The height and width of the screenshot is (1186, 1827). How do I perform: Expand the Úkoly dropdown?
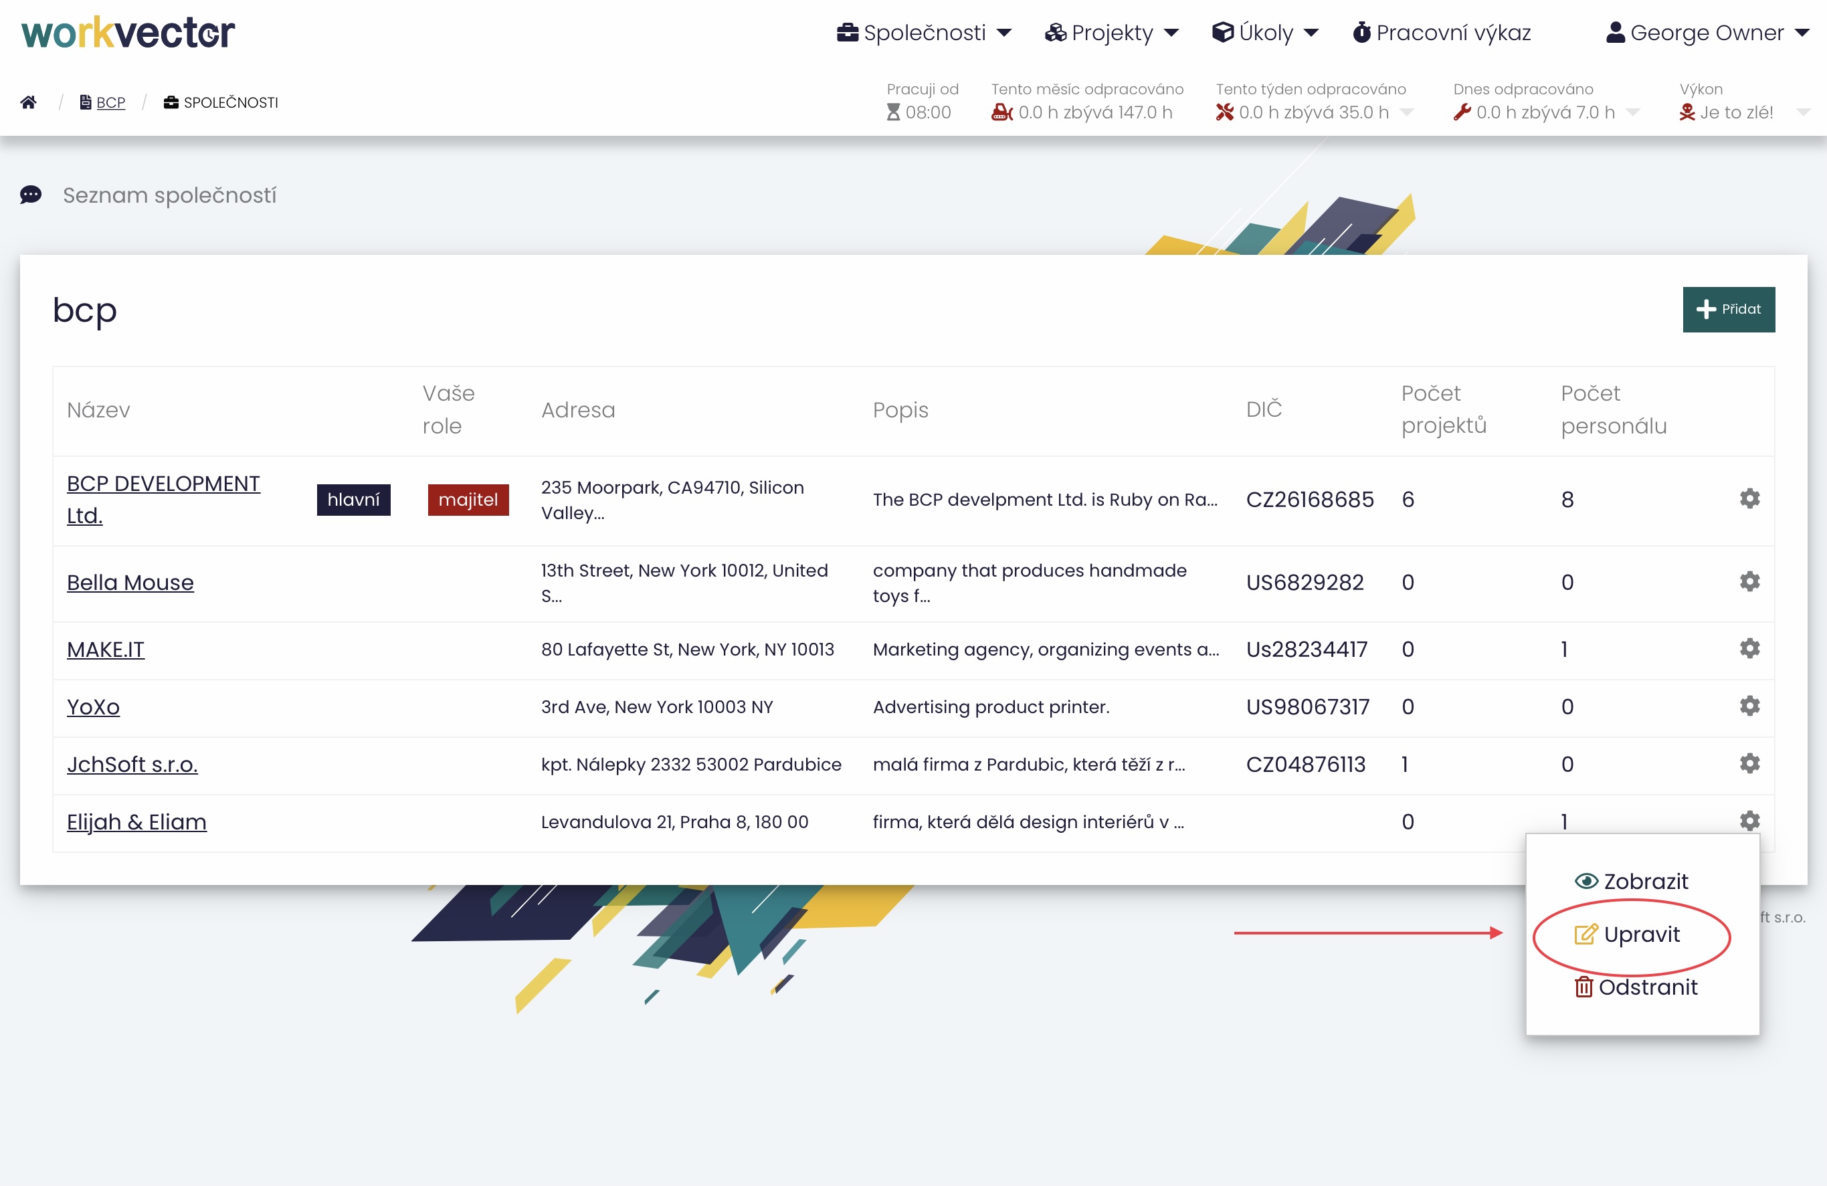coord(1265,32)
